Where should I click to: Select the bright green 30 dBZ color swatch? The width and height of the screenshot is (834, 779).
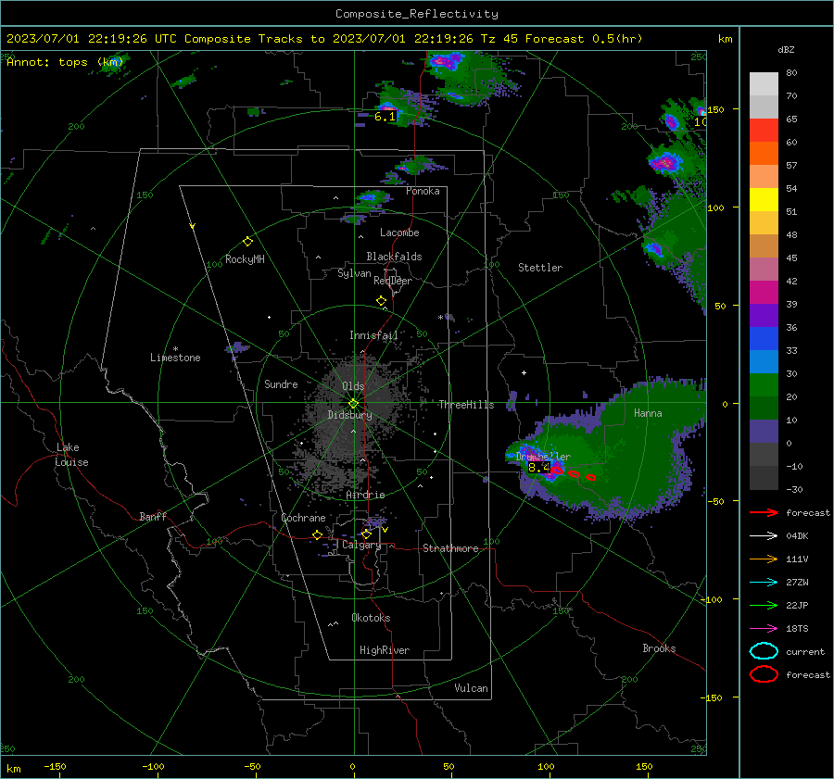click(x=764, y=385)
